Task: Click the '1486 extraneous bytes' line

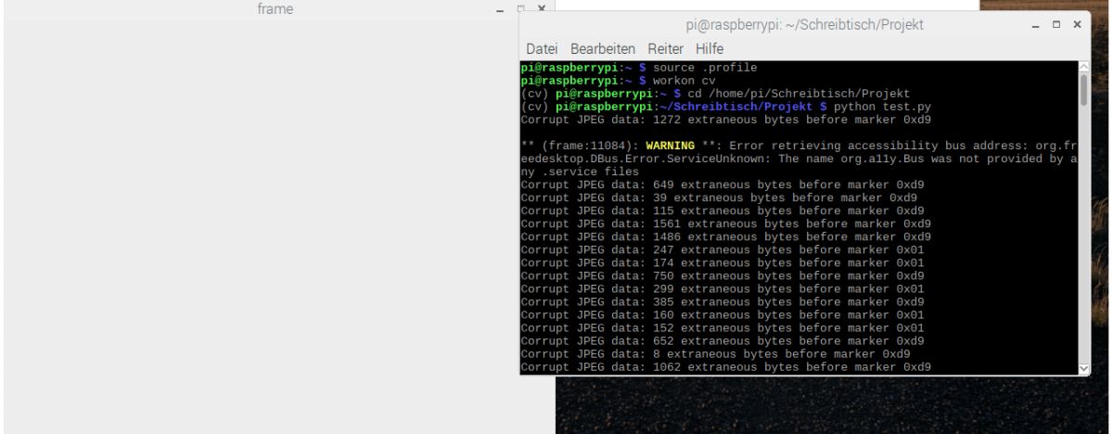Action: point(726,236)
